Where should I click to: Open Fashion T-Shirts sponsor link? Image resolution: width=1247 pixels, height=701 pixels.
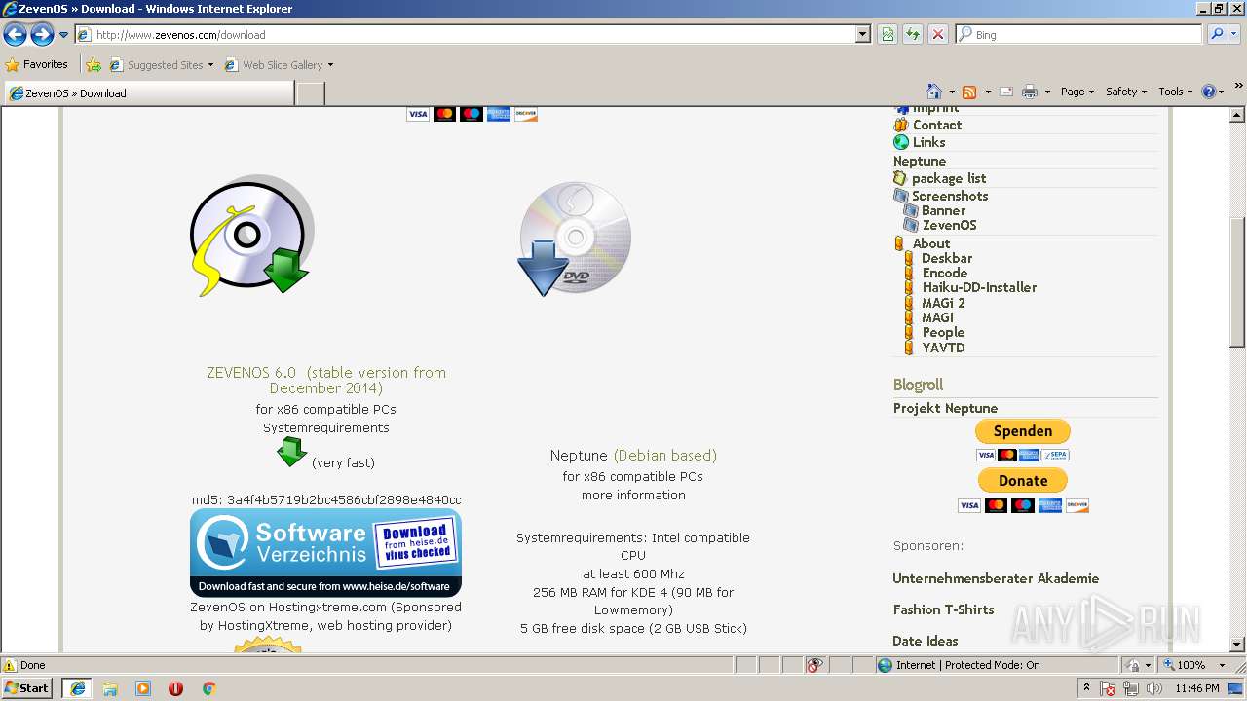point(943,609)
